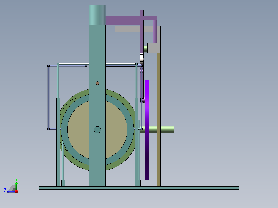Pick the olive vertical support post
Image resolution: width=278 pixels, height=208 pixels.
[159, 120]
